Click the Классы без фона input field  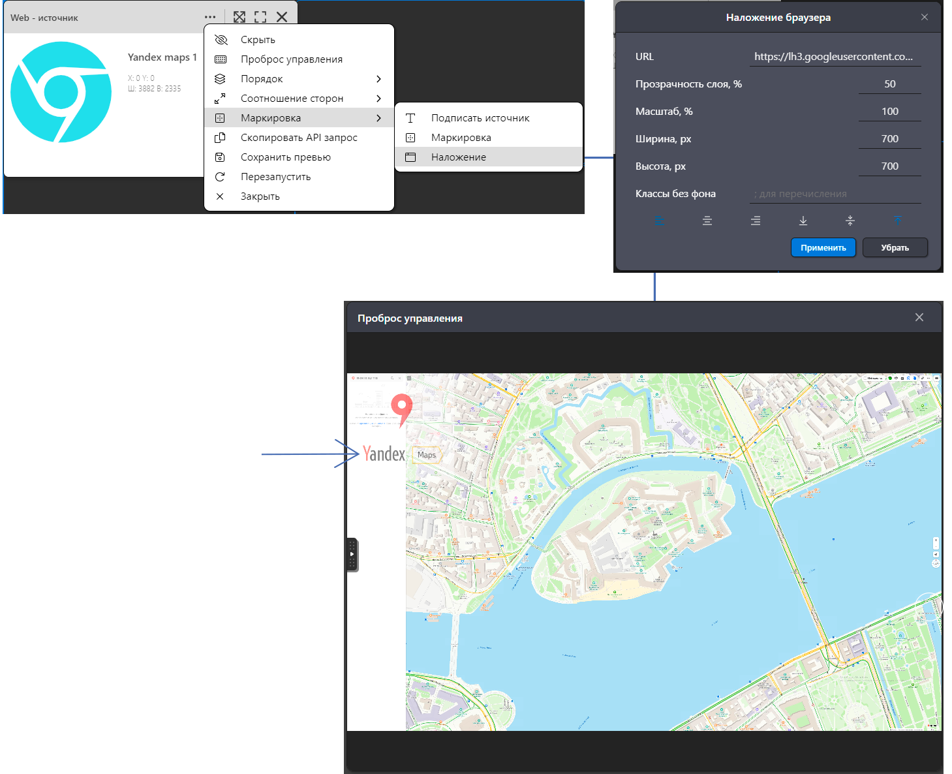tap(835, 194)
